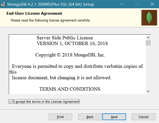Uncheck I accept the terms checkbox
The image size is (159, 123).
pyautogui.click(x=11, y=102)
